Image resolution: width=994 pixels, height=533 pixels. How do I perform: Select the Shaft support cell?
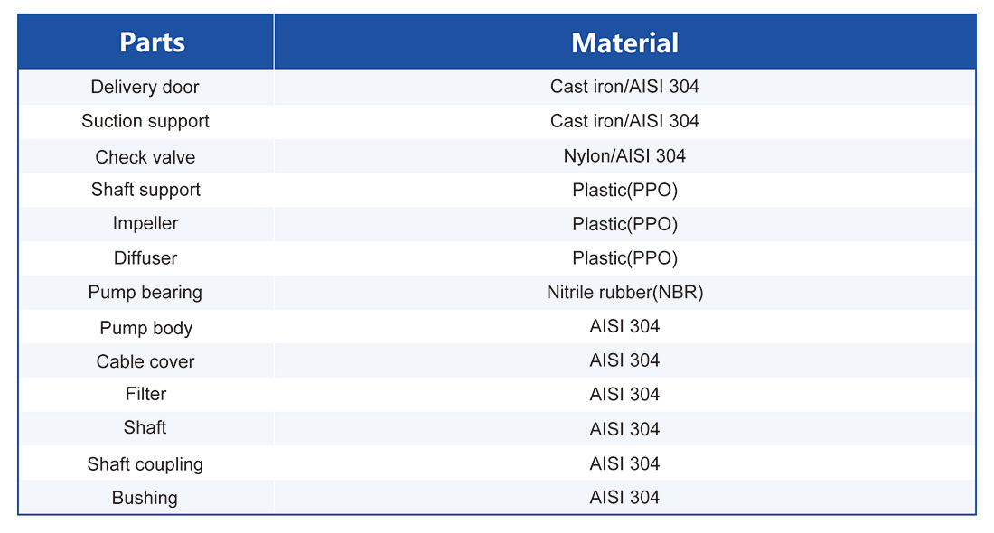[145, 190]
